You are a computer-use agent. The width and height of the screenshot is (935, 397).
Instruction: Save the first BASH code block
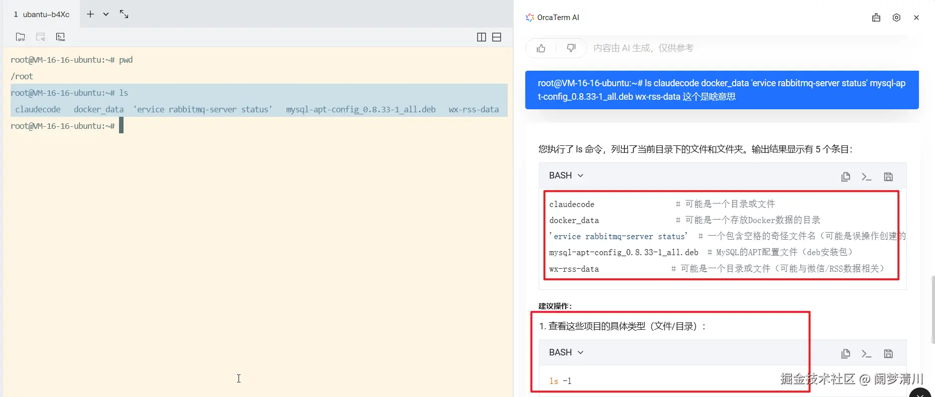click(888, 176)
